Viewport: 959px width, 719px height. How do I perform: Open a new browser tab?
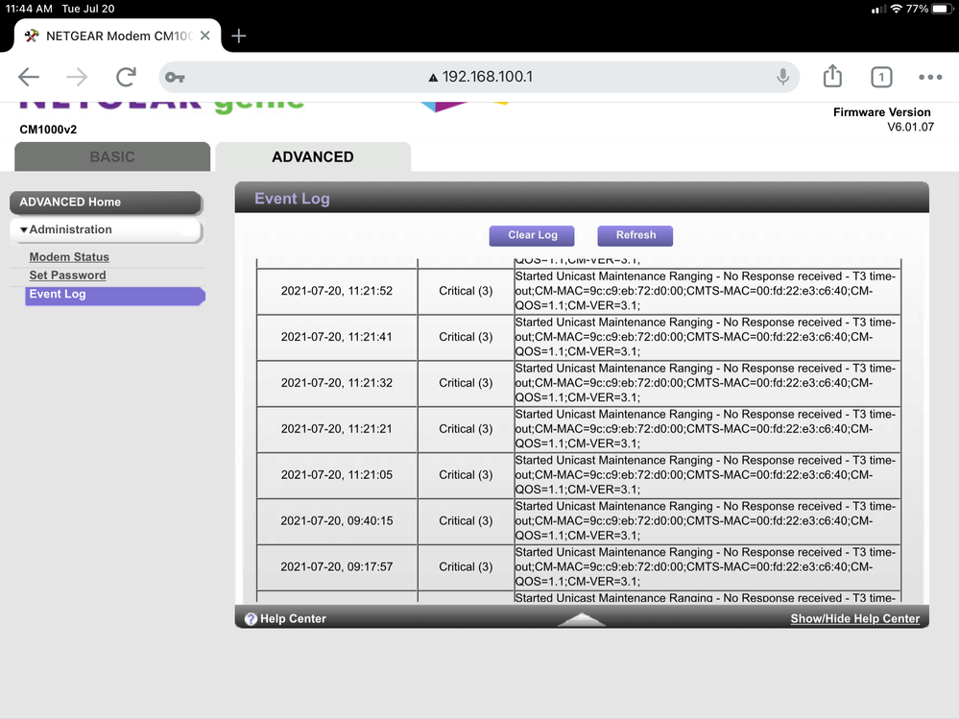pos(238,36)
